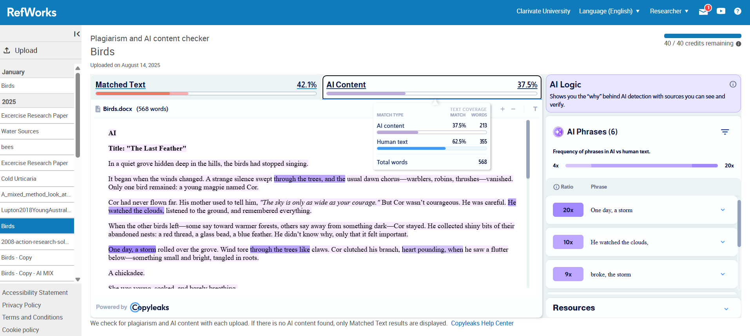
Task: Open the Water Sources document
Action: [x=37, y=131]
